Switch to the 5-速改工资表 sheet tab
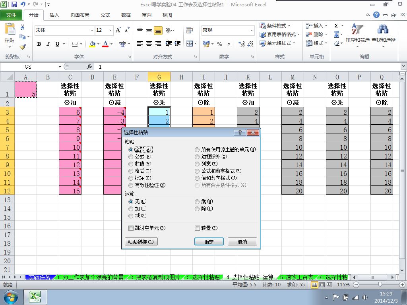Screen dimensions: 407x305 tap(297, 277)
